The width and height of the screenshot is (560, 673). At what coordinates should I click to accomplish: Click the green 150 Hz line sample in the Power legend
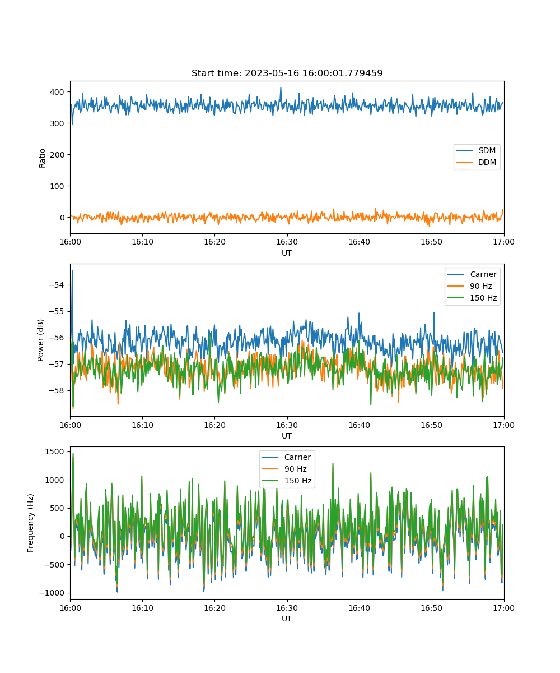coord(456,298)
